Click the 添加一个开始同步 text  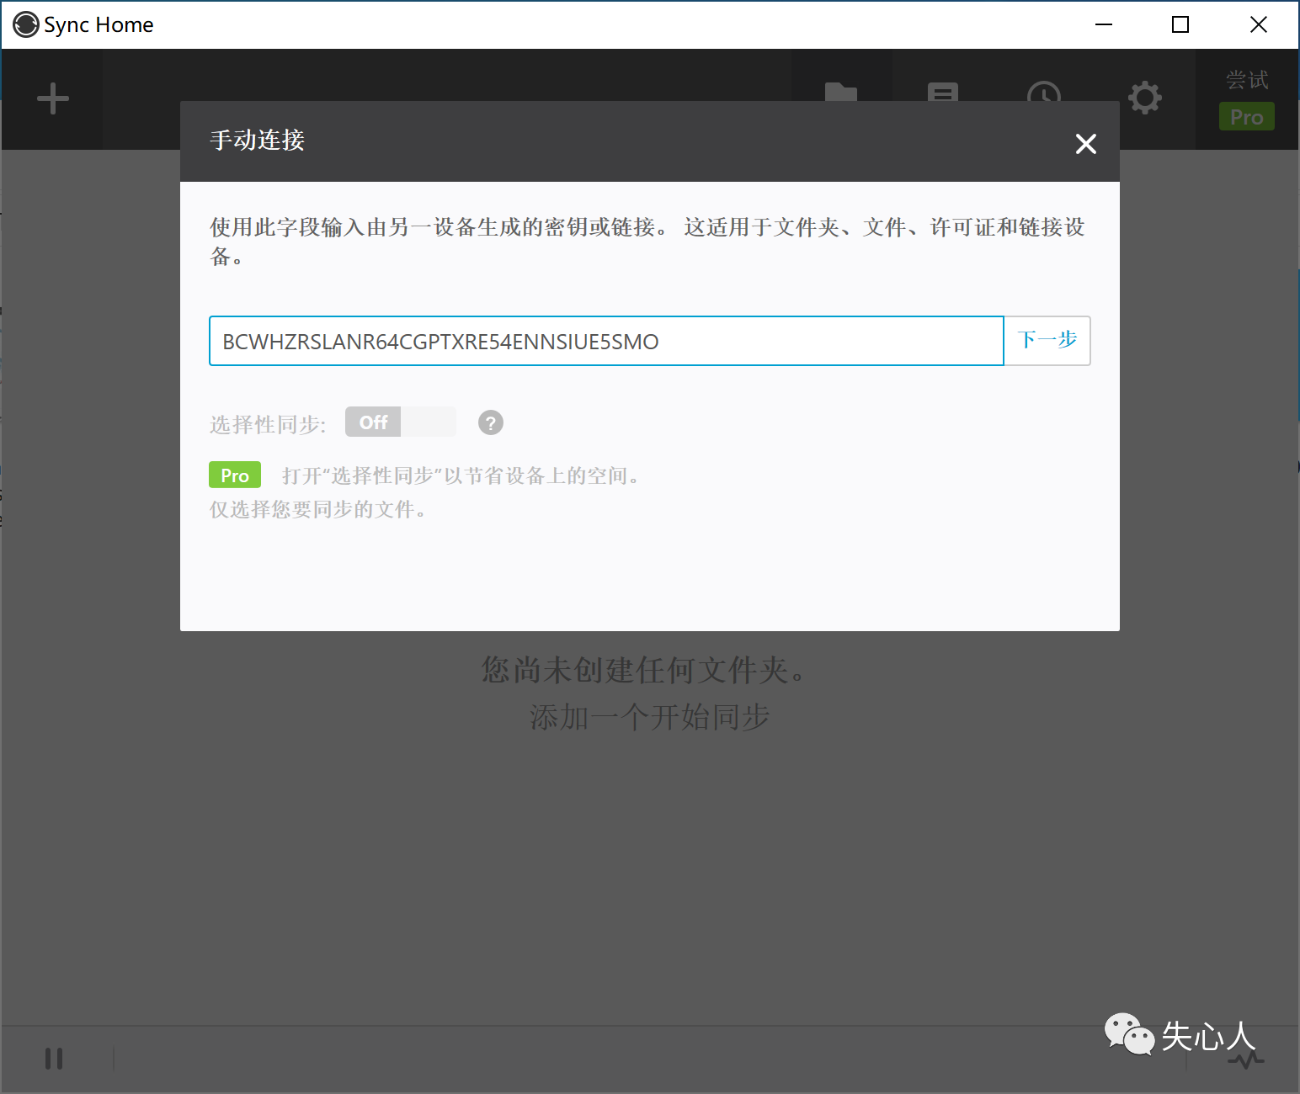point(649,718)
